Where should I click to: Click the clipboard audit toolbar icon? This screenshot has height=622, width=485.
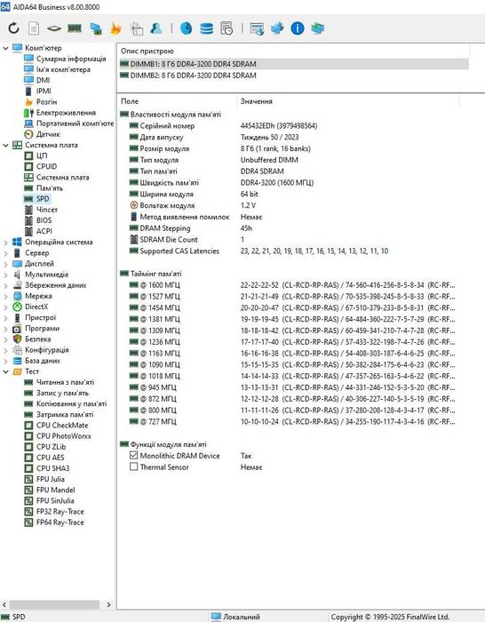pos(137,28)
